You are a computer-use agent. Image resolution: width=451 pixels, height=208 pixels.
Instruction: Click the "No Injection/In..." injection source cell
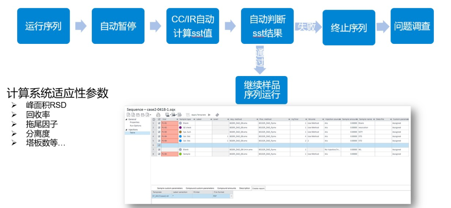(332, 150)
